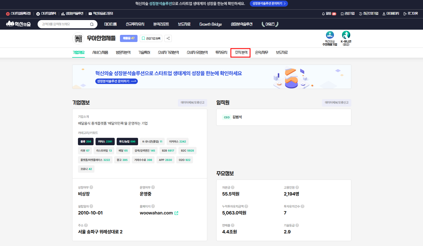Click the external link icon next to woowahan.com
This screenshot has width=423, height=246.
click(176, 213)
